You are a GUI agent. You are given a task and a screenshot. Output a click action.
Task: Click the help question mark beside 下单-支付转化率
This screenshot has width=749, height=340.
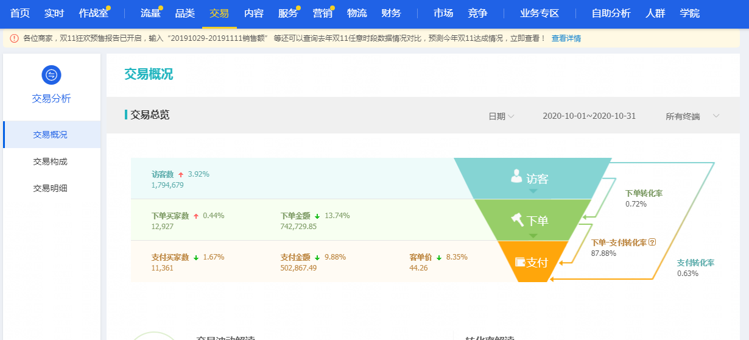click(x=652, y=242)
